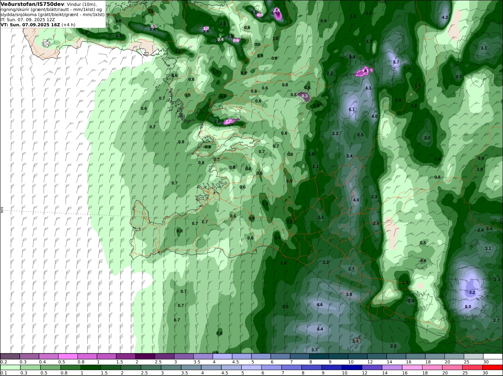Click the 3.9 precipitation value on the map
Screen dimensions: 503x376
(x=349, y=294)
